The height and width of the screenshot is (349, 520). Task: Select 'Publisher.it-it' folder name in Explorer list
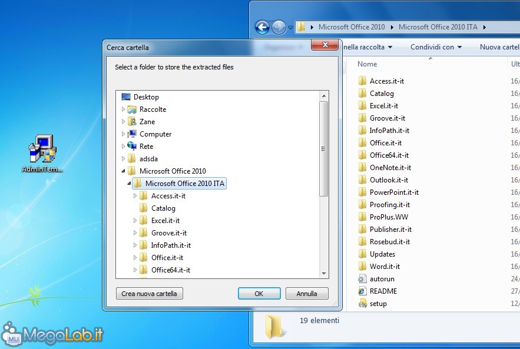(390, 229)
